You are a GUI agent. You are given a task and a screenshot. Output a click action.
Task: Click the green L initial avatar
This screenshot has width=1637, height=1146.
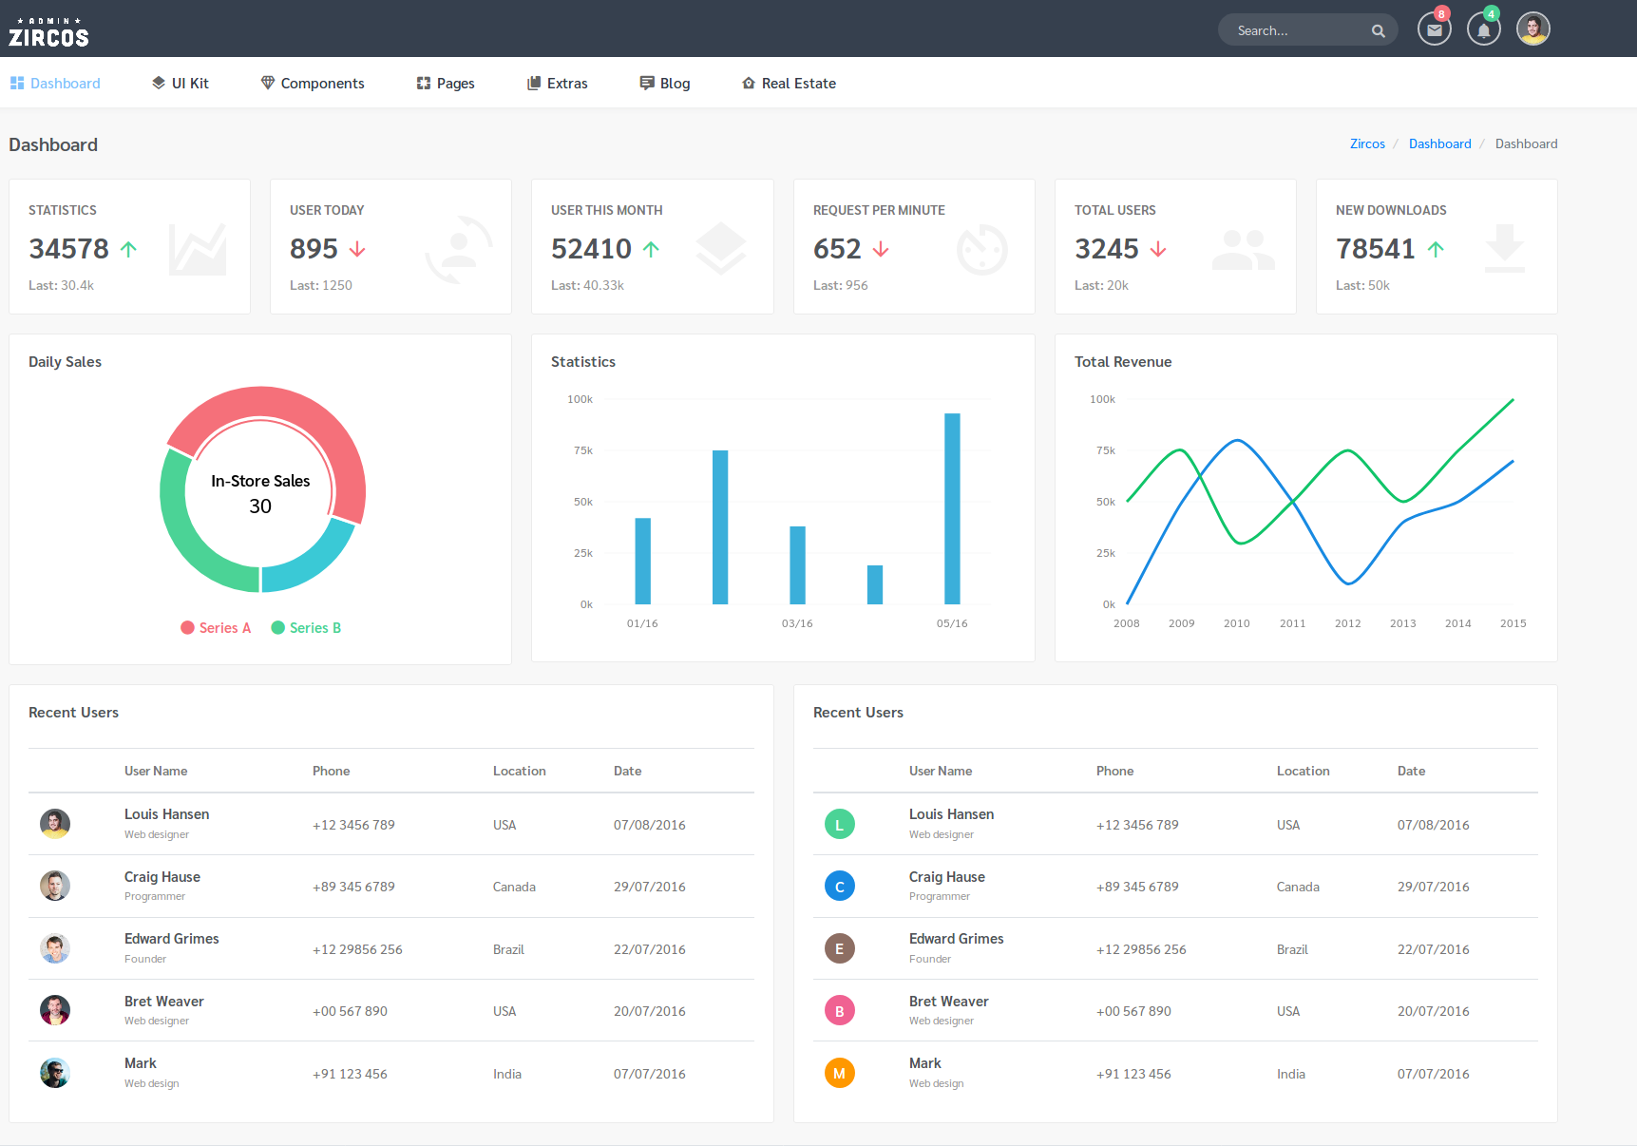click(x=840, y=824)
